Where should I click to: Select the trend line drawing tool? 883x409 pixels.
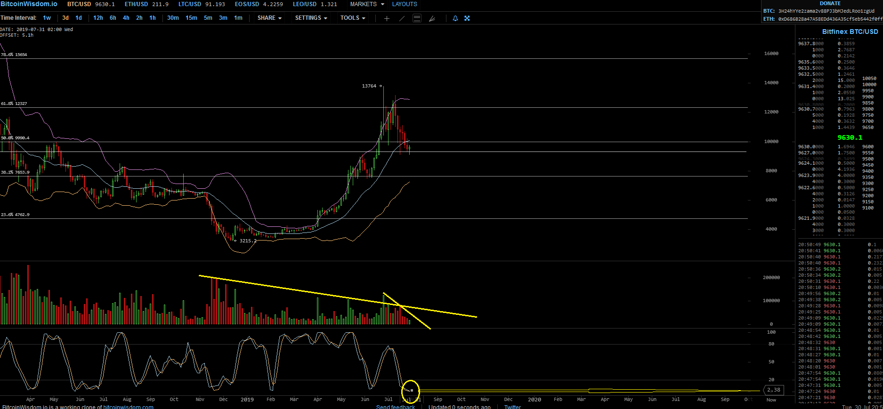point(402,18)
